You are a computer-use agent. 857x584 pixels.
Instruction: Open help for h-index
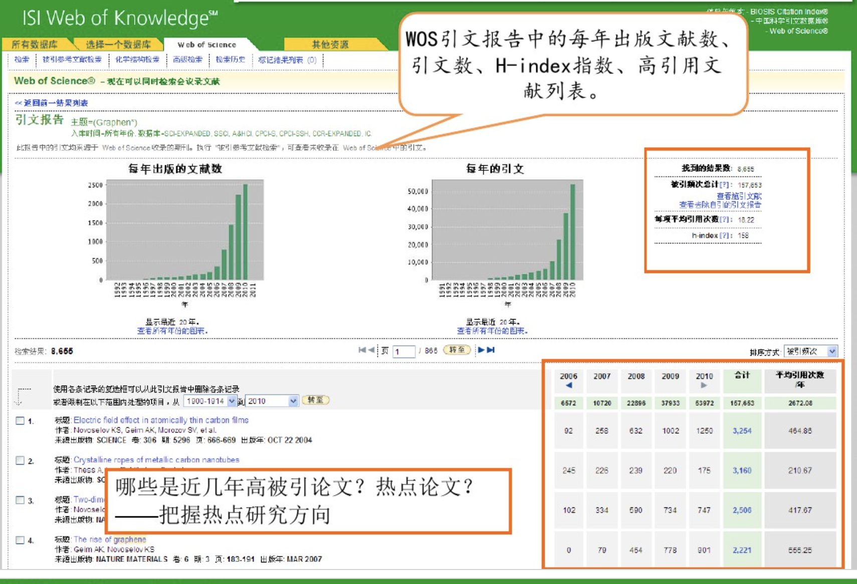[724, 235]
